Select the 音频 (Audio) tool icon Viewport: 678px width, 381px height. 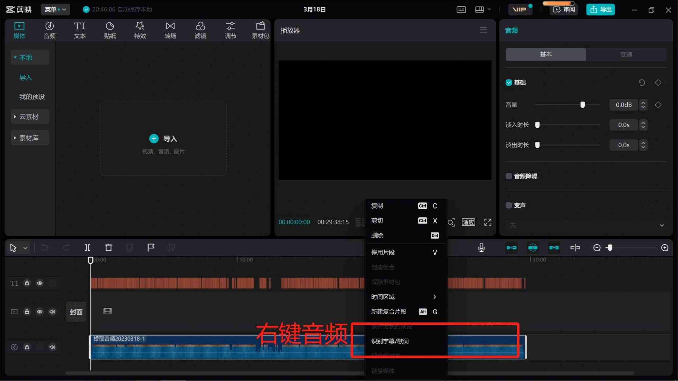pos(49,29)
